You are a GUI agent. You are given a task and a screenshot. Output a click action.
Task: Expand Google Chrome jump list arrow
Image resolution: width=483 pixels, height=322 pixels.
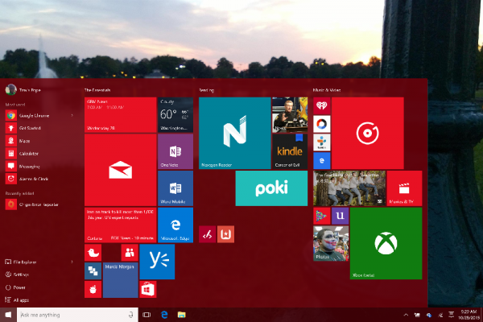[72, 116]
